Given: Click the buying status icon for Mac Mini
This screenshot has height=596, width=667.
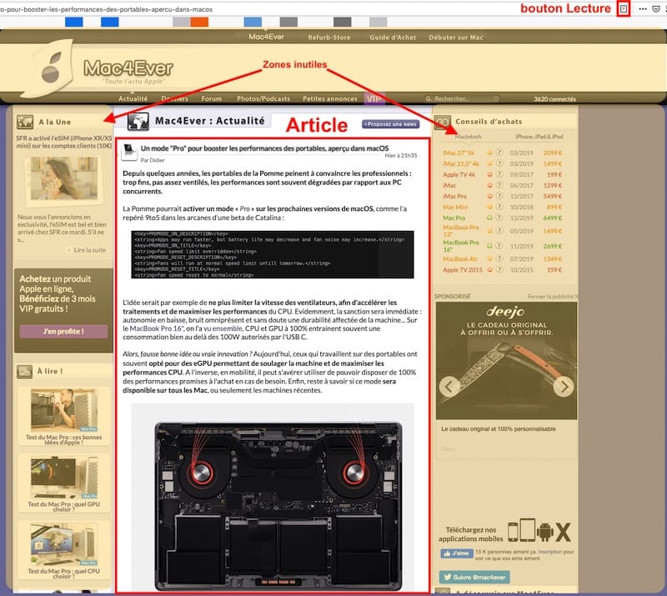Looking at the screenshot, I should [x=490, y=207].
